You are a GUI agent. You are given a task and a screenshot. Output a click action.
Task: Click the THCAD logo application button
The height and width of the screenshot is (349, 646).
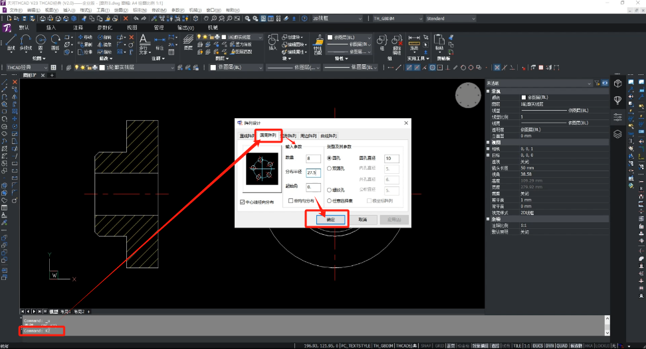tap(7, 28)
